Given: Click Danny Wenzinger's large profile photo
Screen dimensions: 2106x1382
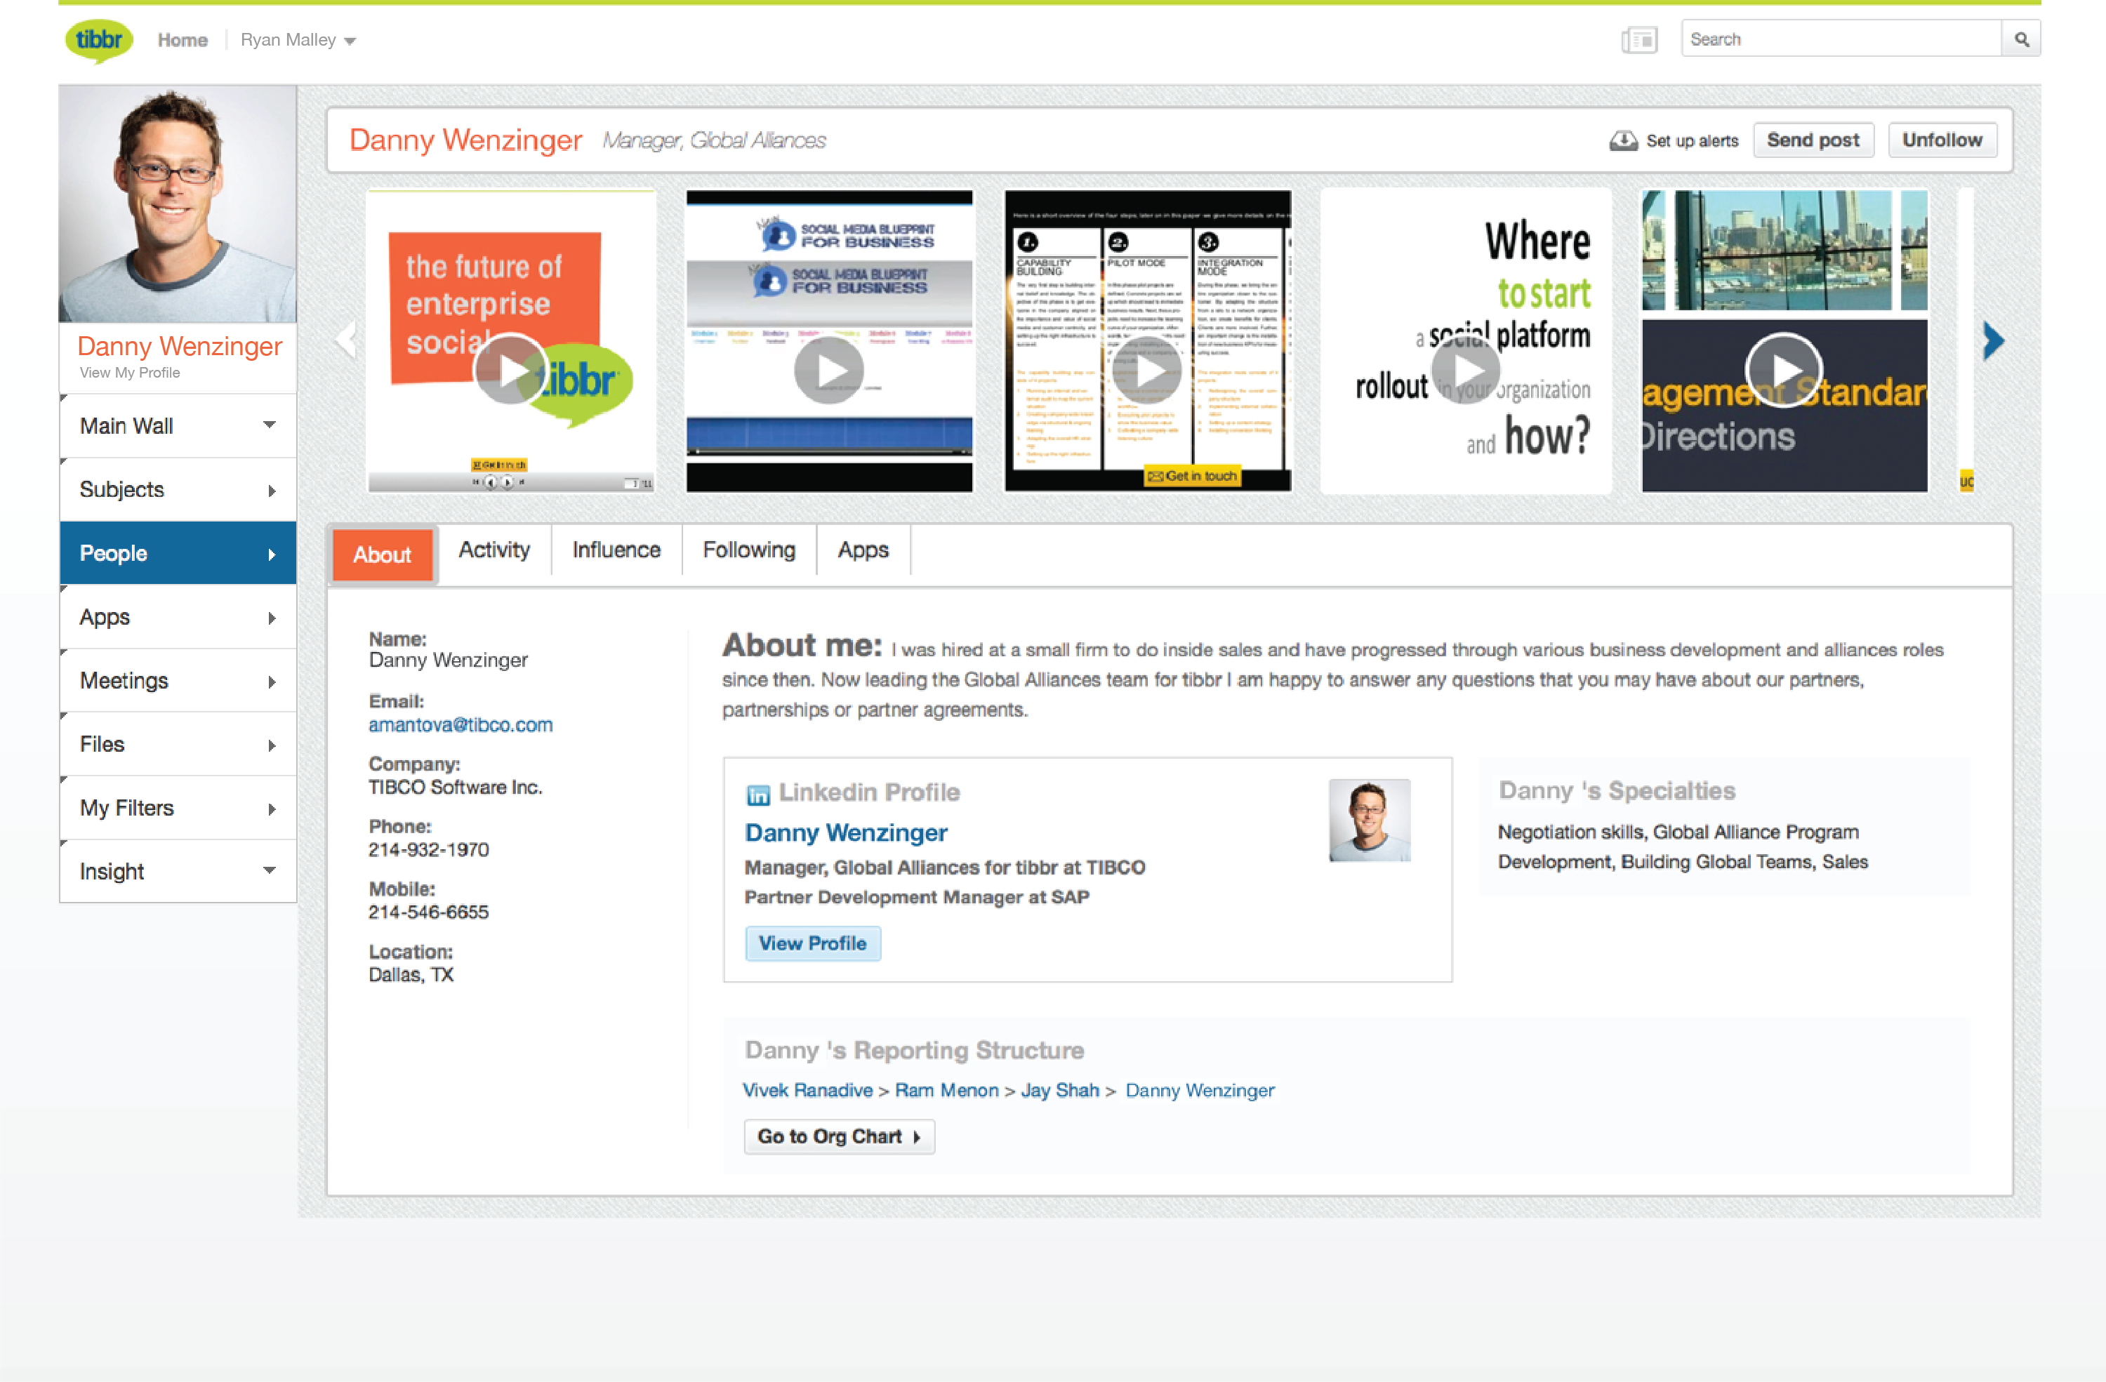Looking at the screenshot, I should click(178, 204).
